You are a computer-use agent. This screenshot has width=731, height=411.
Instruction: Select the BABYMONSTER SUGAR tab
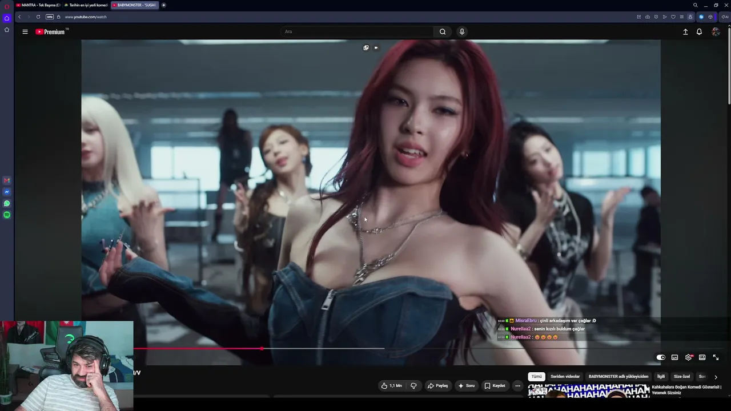135,5
